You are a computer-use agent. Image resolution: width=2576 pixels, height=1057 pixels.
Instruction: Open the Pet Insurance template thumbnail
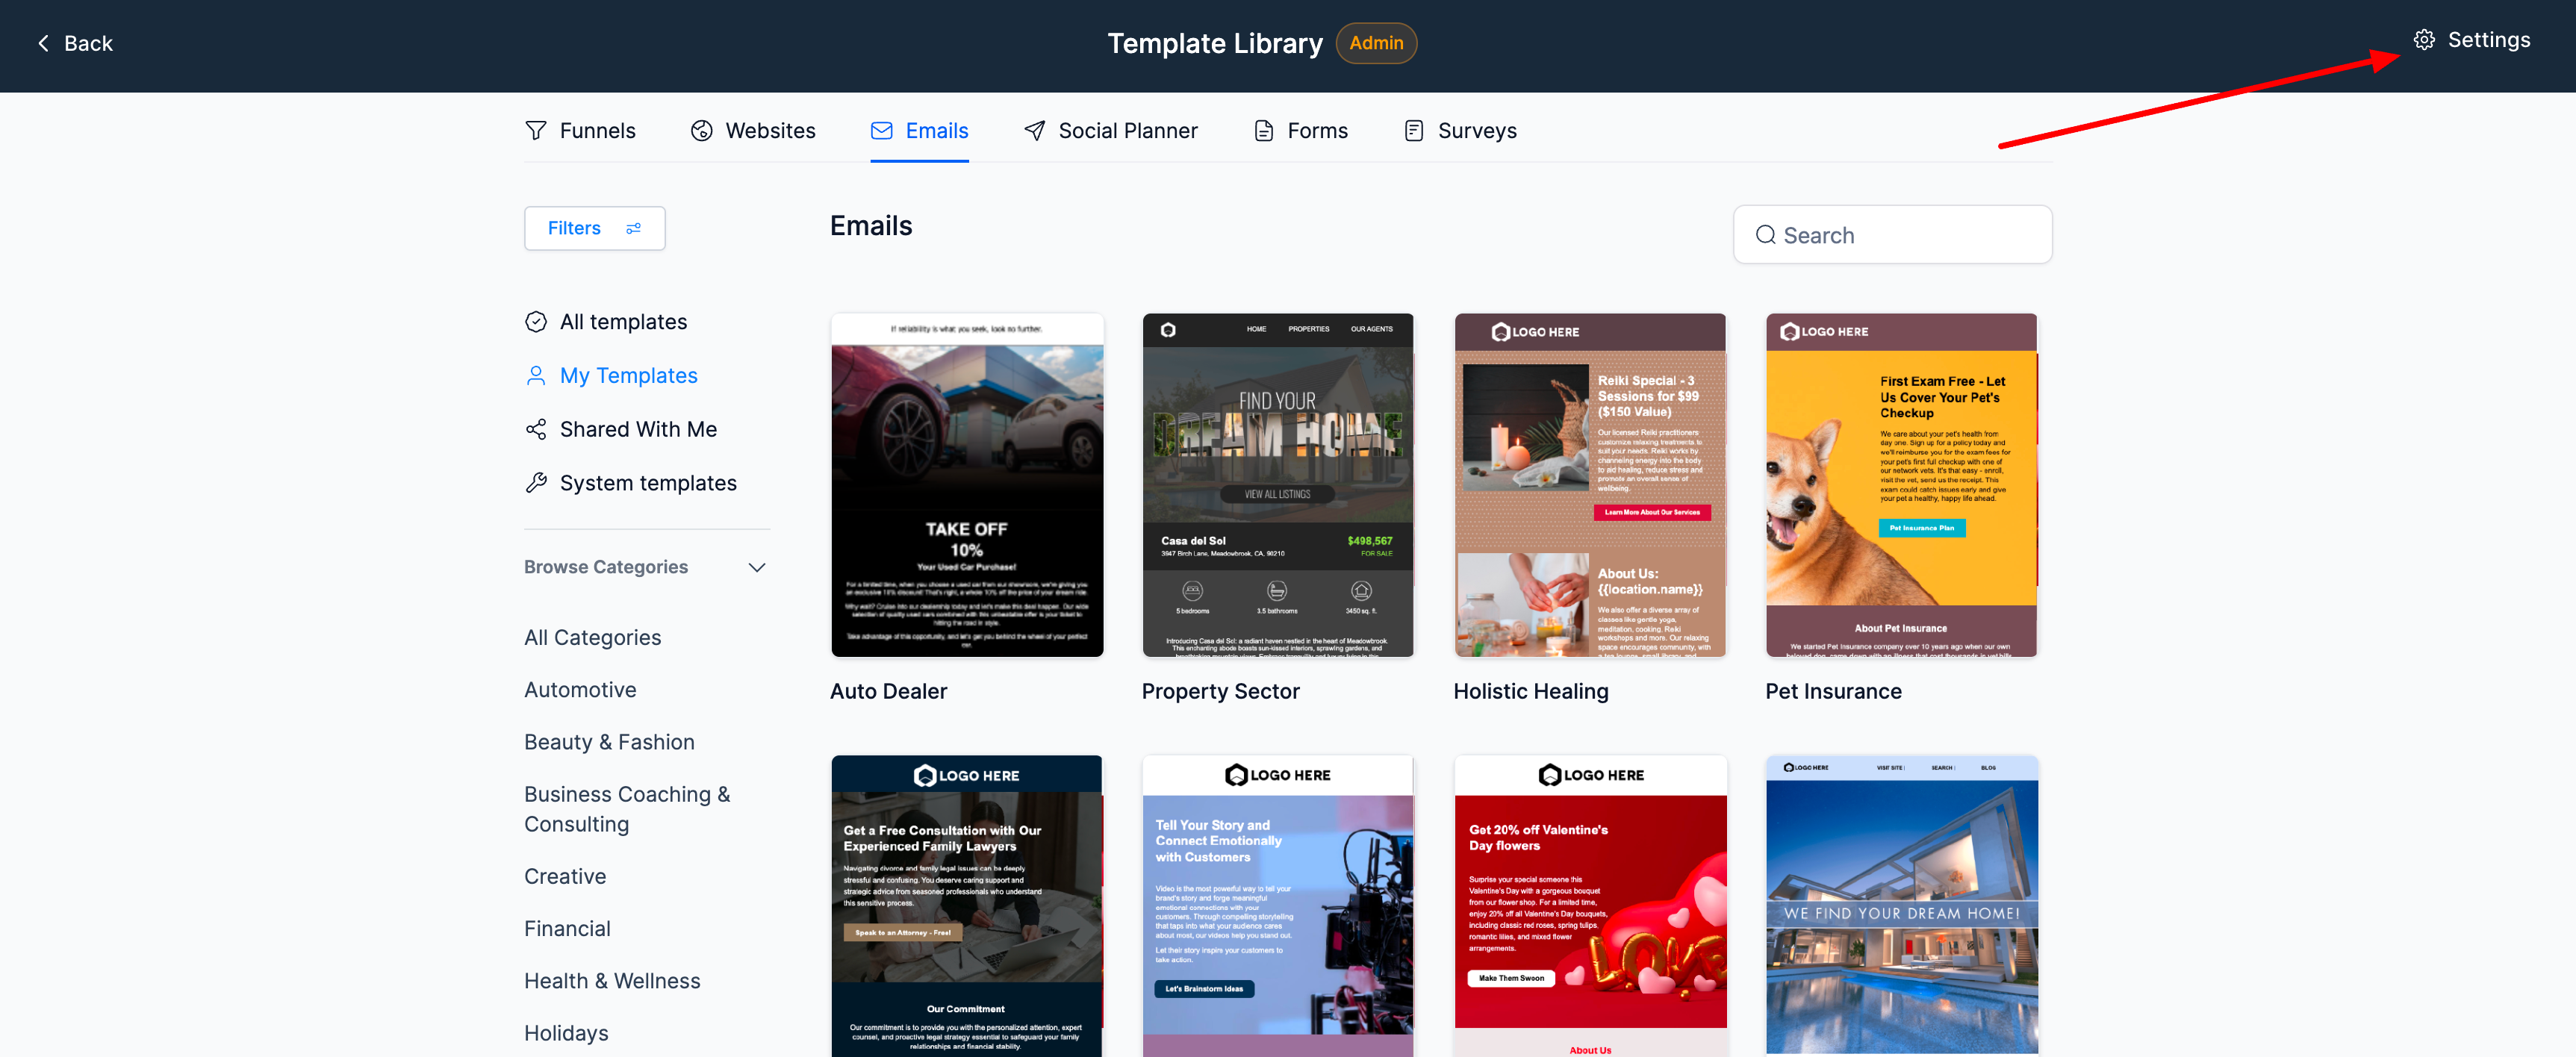tap(1900, 485)
